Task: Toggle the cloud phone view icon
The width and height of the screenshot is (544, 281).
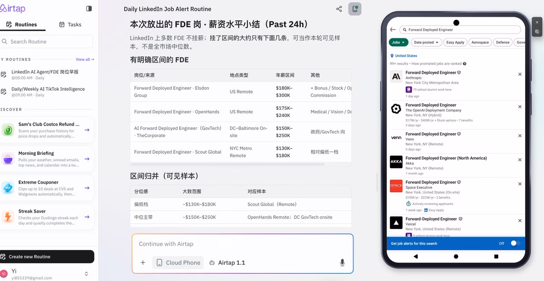Action: tap(354, 9)
